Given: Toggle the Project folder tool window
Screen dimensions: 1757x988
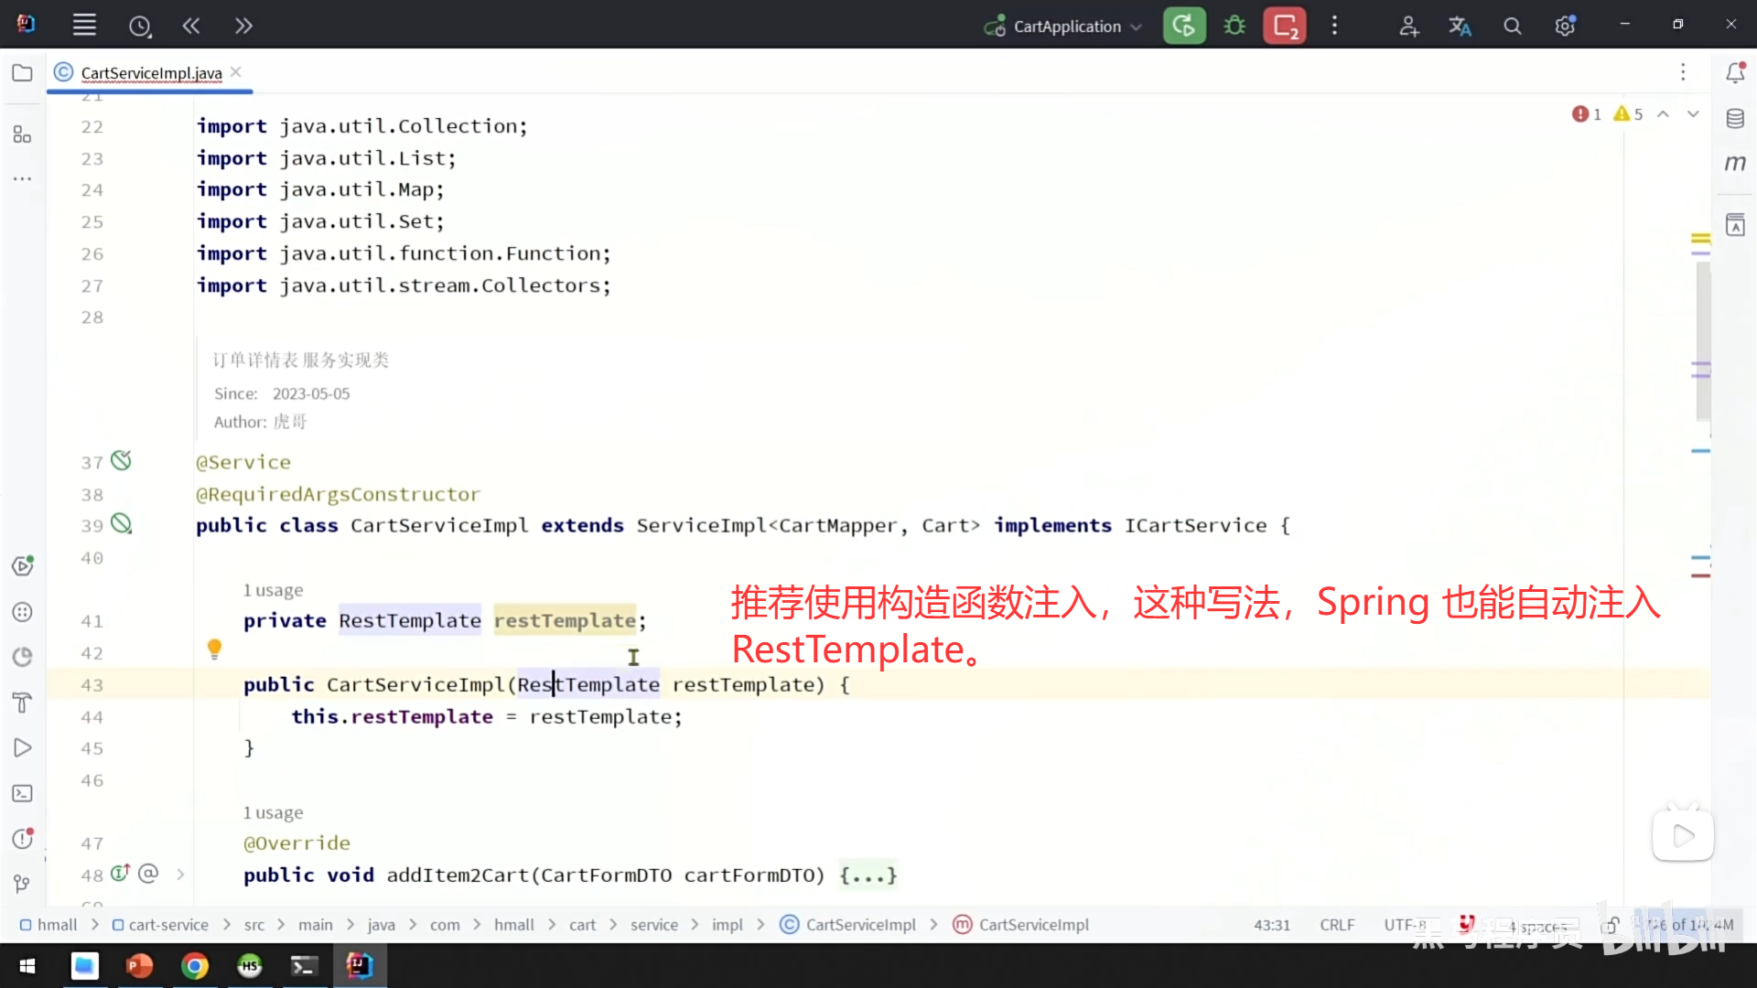Looking at the screenshot, I should [23, 72].
